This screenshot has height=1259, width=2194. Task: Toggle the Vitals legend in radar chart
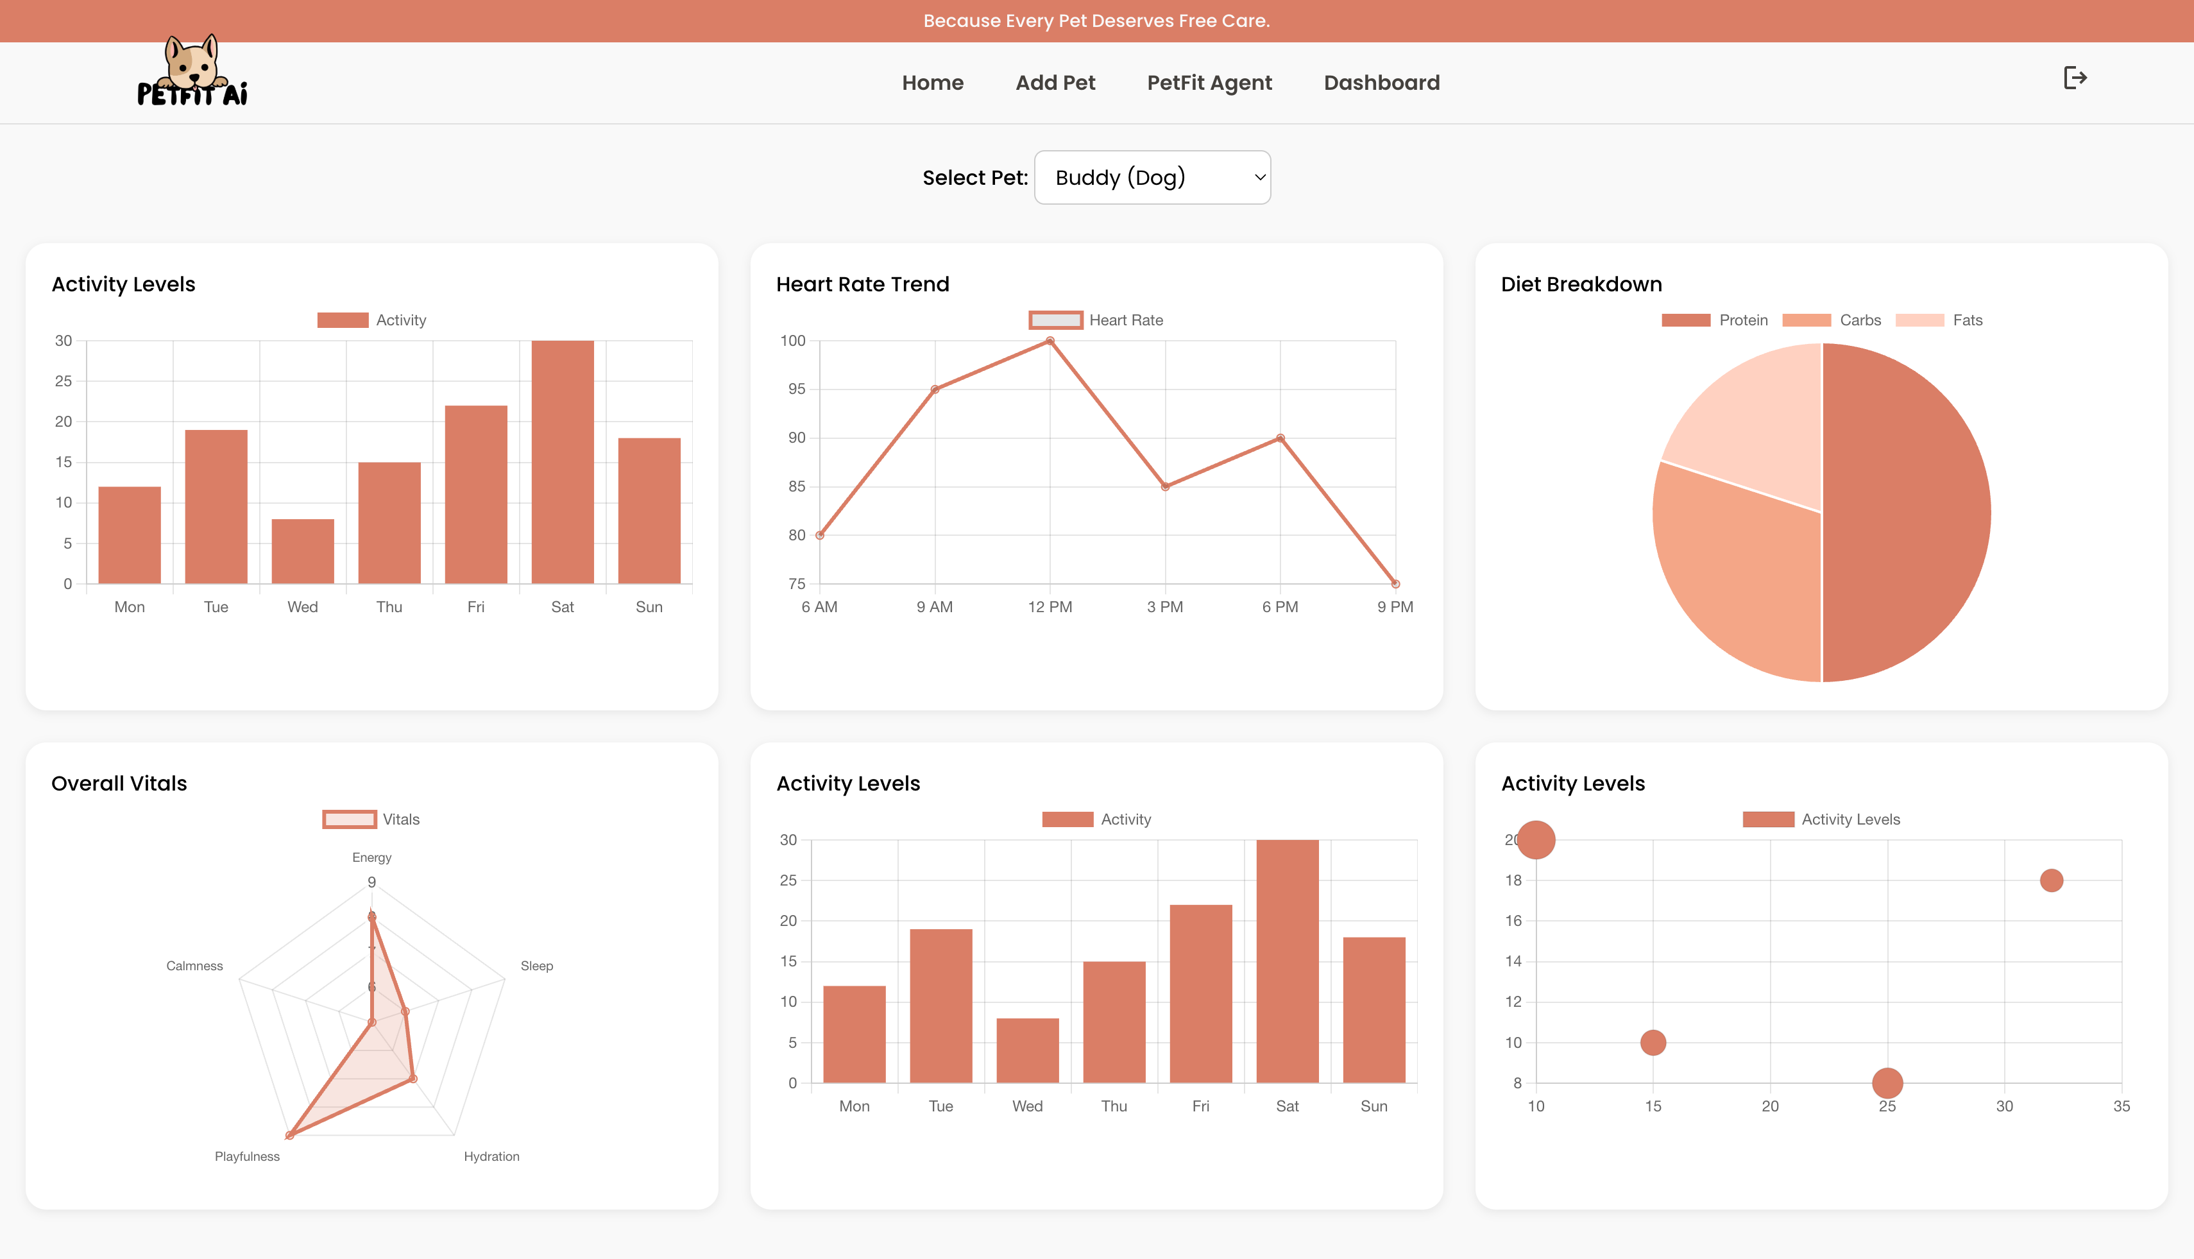349,819
